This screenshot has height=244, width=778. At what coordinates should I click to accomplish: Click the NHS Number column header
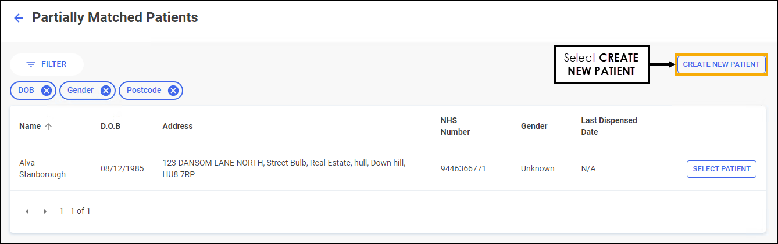point(455,127)
